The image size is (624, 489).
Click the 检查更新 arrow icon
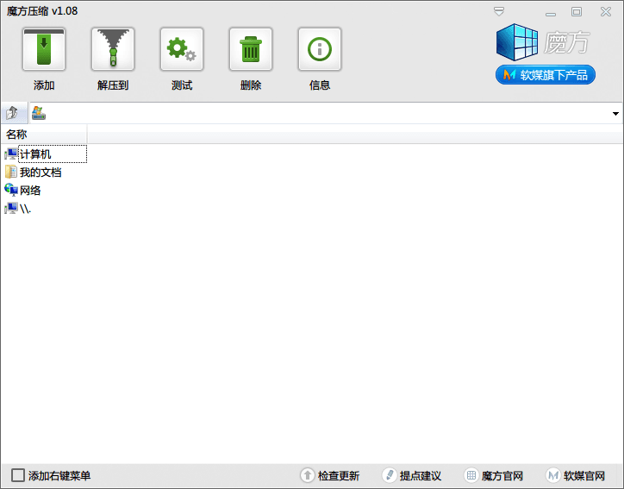tap(307, 475)
